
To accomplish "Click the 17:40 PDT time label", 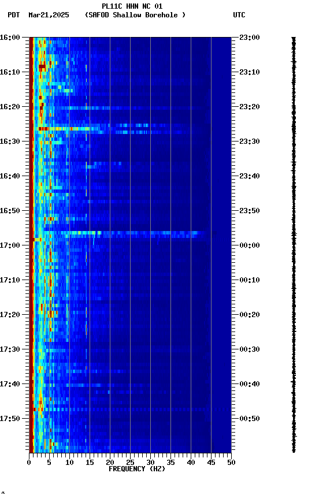I will [x=10, y=384].
